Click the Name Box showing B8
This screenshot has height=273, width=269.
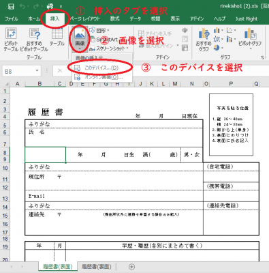(x=18, y=72)
